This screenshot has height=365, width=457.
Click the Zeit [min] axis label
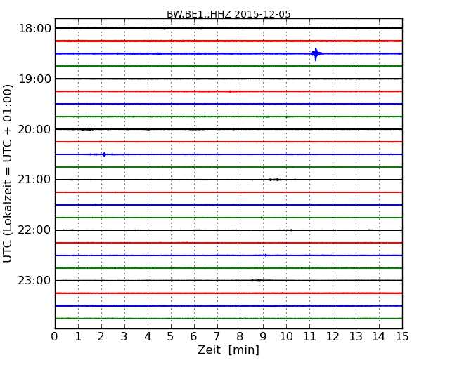tap(228, 350)
